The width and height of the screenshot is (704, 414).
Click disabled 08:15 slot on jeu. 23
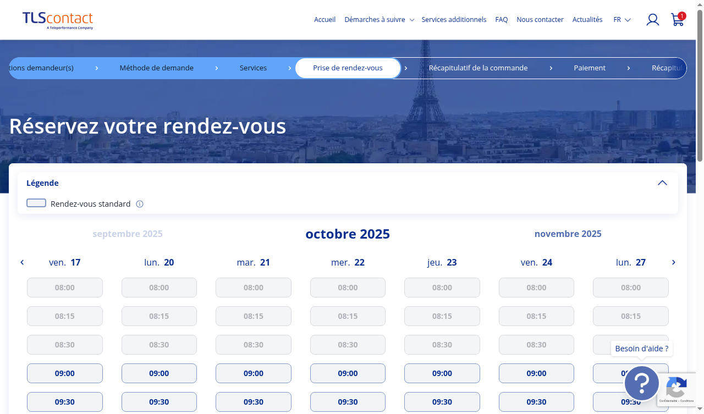point(442,316)
